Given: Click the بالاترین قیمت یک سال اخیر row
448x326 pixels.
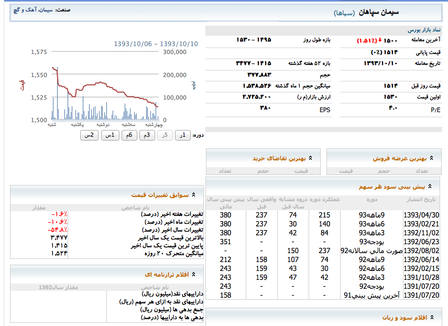Looking at the screenshot, I should [x=107, y=238].
